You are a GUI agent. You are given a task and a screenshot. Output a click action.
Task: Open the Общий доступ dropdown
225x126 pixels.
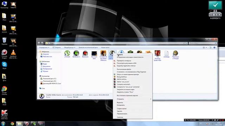click(x=70, y=48)
